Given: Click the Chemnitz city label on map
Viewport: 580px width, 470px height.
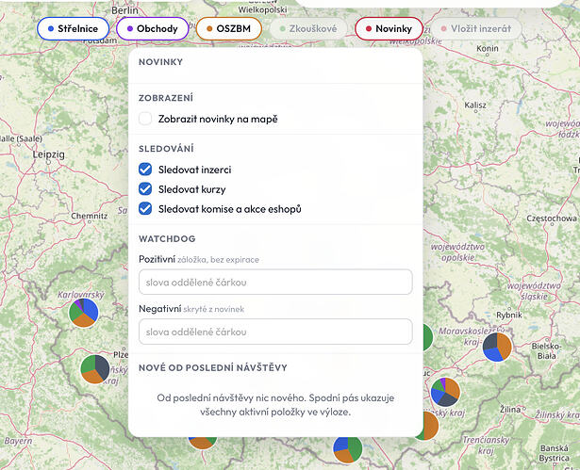Looking at the screenshot, I should [x=90, y=216].
